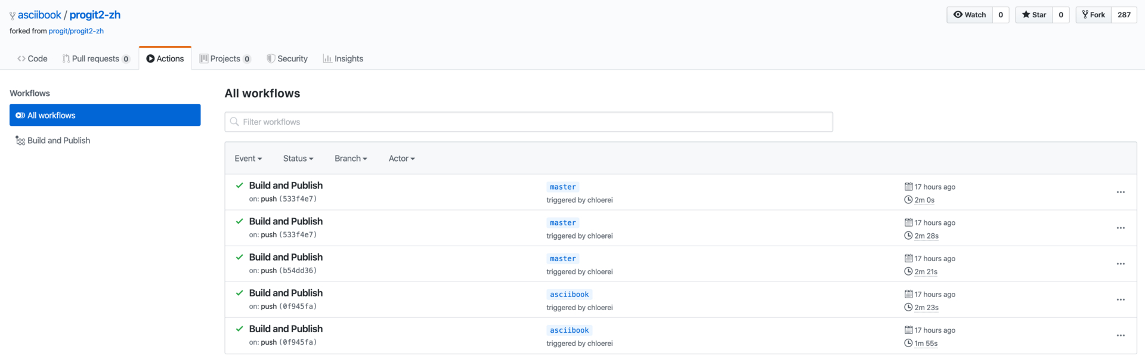Select the Actions tab
Viewport: 1145px width, 362px height.
click(x=165, y=58)
